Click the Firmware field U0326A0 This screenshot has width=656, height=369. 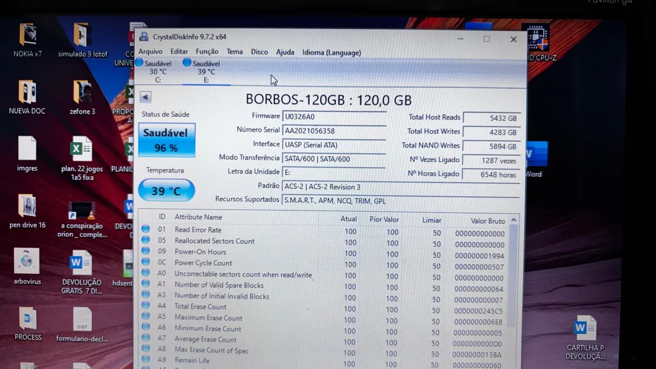(334, 117)
